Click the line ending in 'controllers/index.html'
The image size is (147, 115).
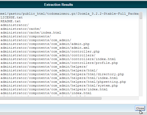coord(58,59)
